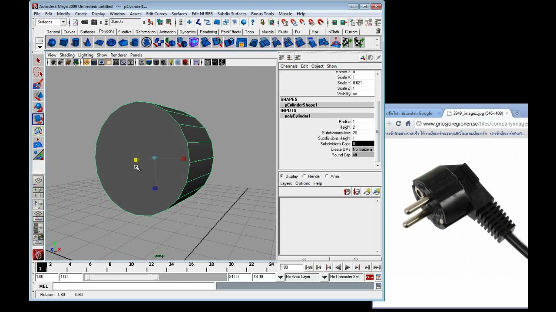Image resolution: width=556 pixels, height=312 pixels.
Task: Click the use all lights bulb icon
Action: click(171, 62)
